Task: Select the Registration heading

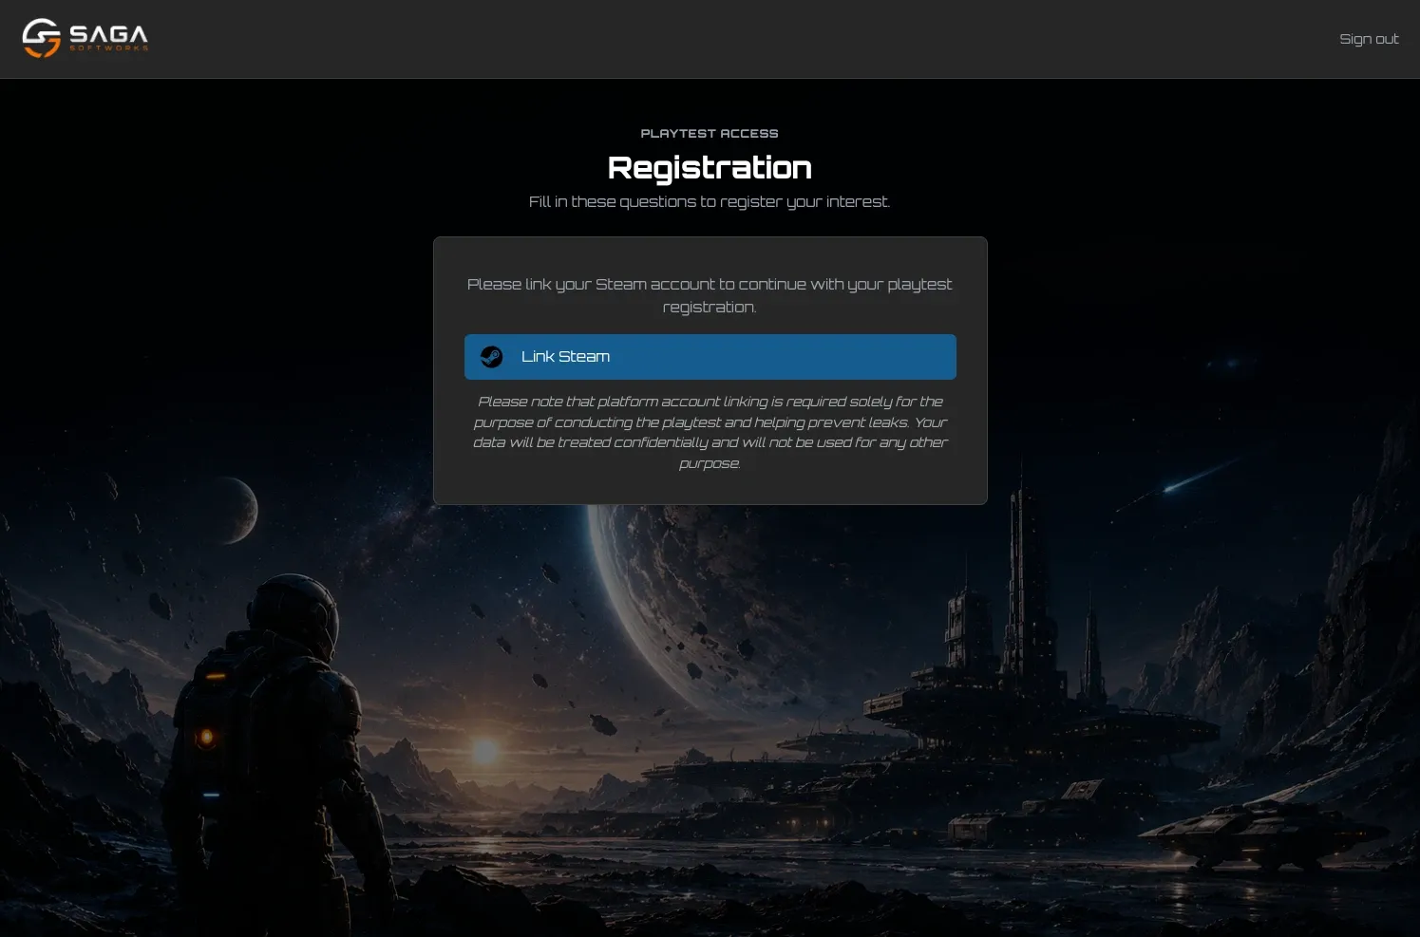Action: pos(710,168)
